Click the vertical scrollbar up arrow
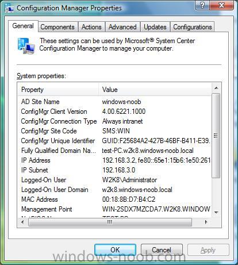 (x=216, y=88)
